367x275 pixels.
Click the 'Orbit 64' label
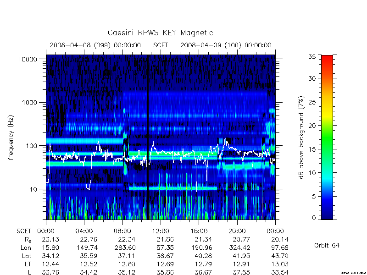coord(327,245)
